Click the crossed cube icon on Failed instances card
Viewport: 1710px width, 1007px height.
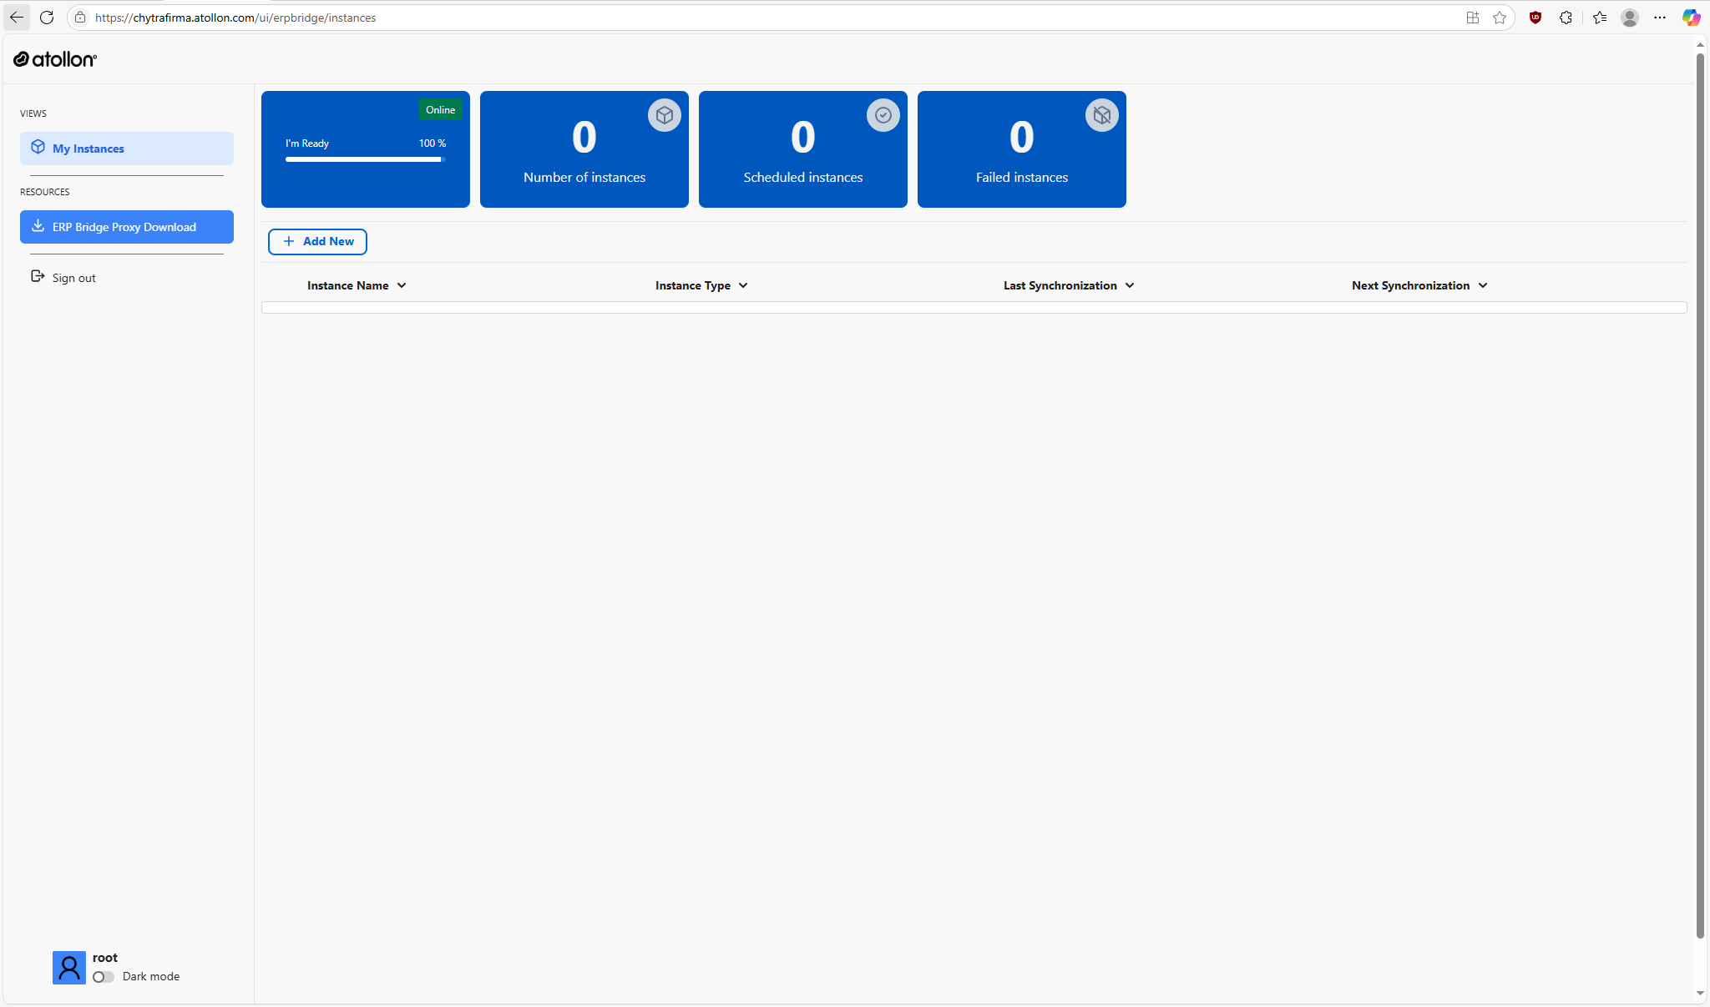(x=1101, y=115)
